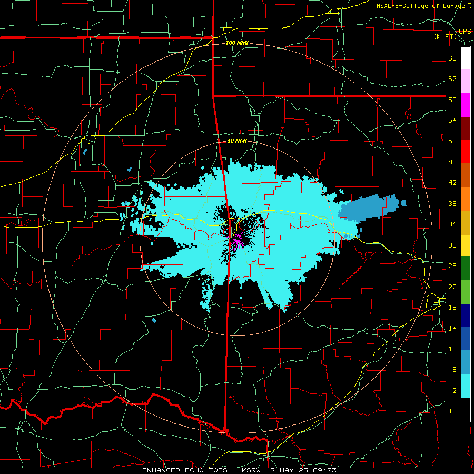Click the dark green 26 K FT legend swatch
Image resolution: width=474 pixels, height=474 pixels.
[465, 268]
